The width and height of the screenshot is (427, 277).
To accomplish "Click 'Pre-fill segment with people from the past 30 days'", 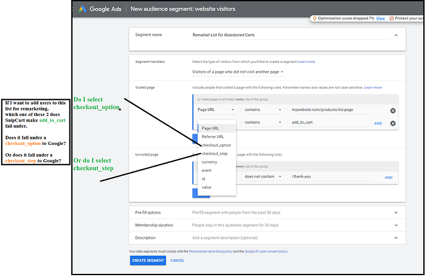I will coord(236,213).
